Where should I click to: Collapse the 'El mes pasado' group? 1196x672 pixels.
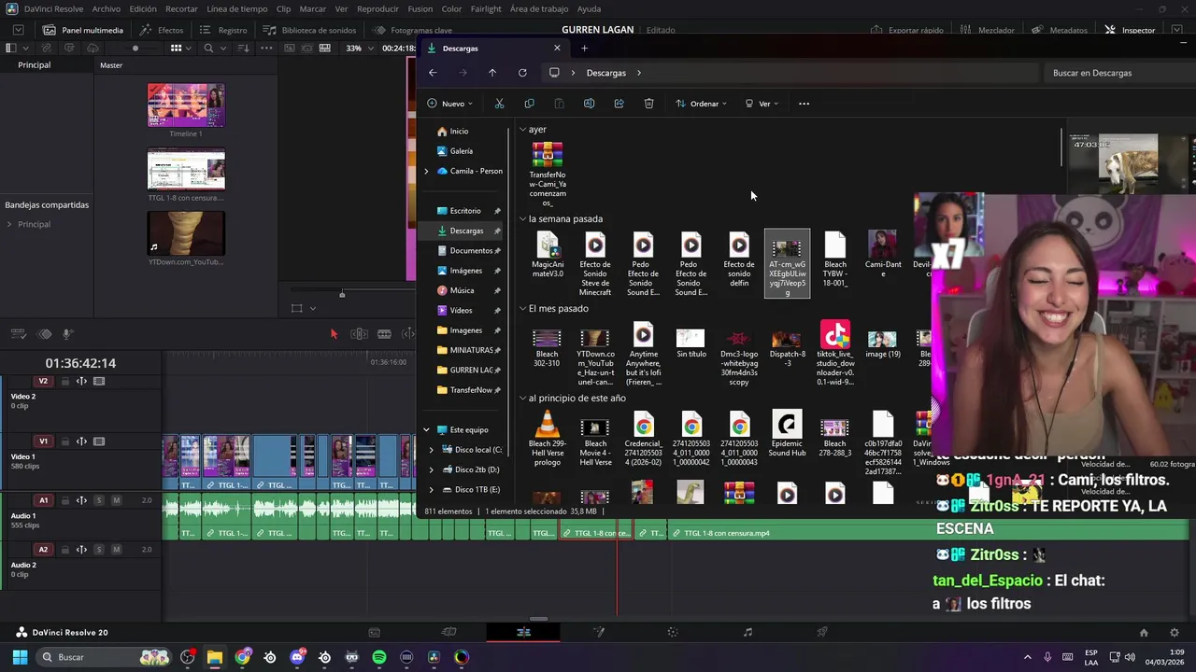coord(523,309)
